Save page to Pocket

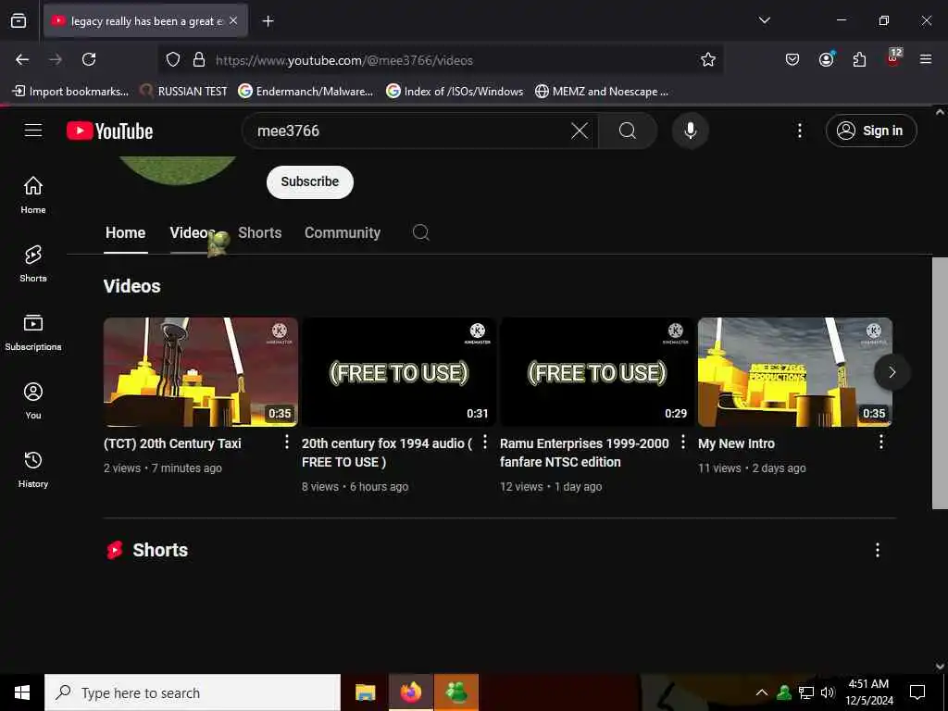(792, 59)
